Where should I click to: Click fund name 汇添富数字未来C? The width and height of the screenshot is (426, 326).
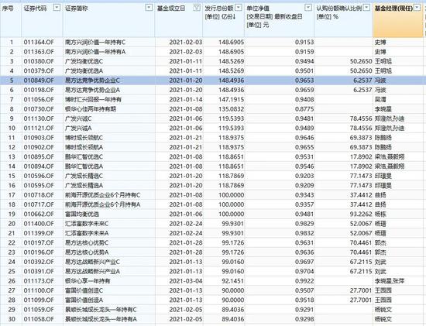[x=87, y=224]
